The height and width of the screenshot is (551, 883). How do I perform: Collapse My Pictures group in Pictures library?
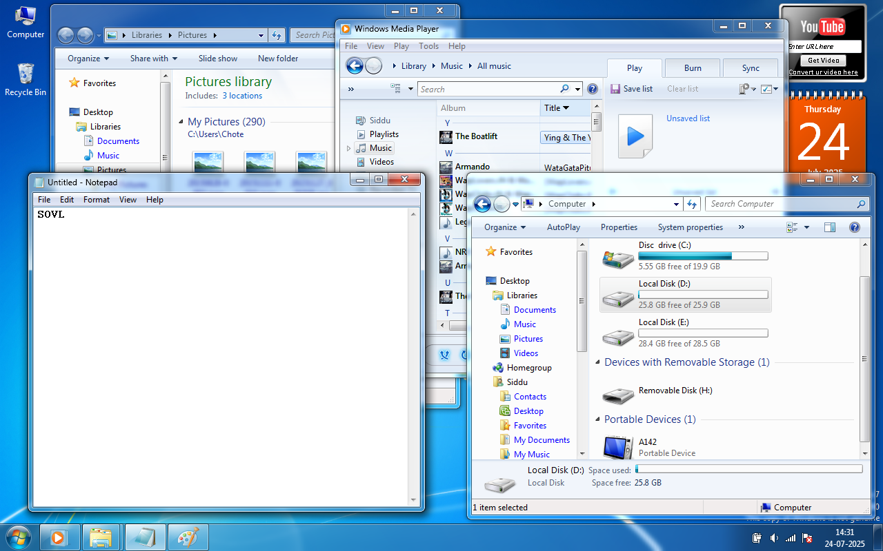pyautogui.click(x=181, y=122)
